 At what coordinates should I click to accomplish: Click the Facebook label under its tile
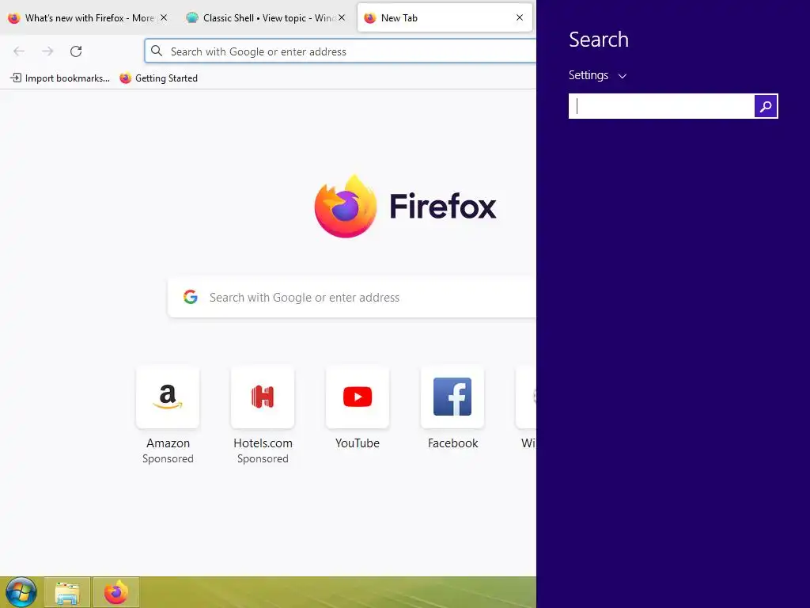pos(453,443)
